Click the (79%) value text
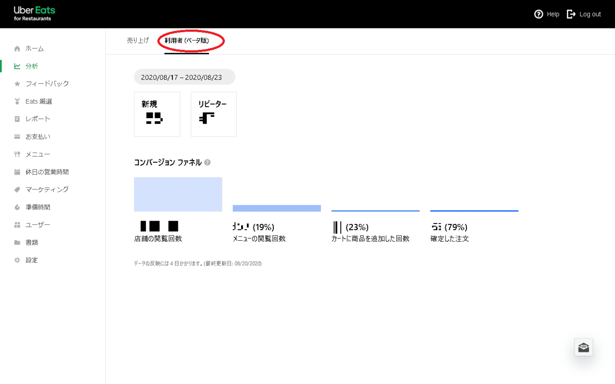The width and height of the screenshot is (615, 384). pyautogui.click(x=456, y=227)
